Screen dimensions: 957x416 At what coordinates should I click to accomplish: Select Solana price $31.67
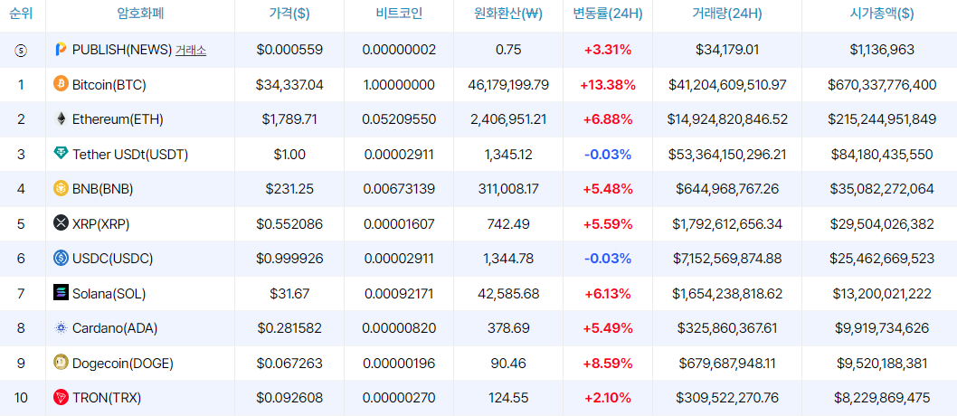289,293
